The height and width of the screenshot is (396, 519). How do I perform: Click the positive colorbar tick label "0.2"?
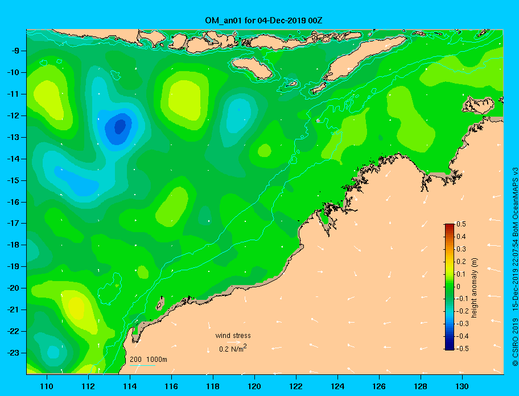tap(461, 262)
